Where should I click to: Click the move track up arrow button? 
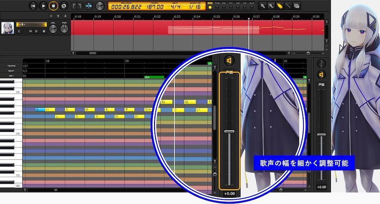pyautogui.click(x=58, y=16)
